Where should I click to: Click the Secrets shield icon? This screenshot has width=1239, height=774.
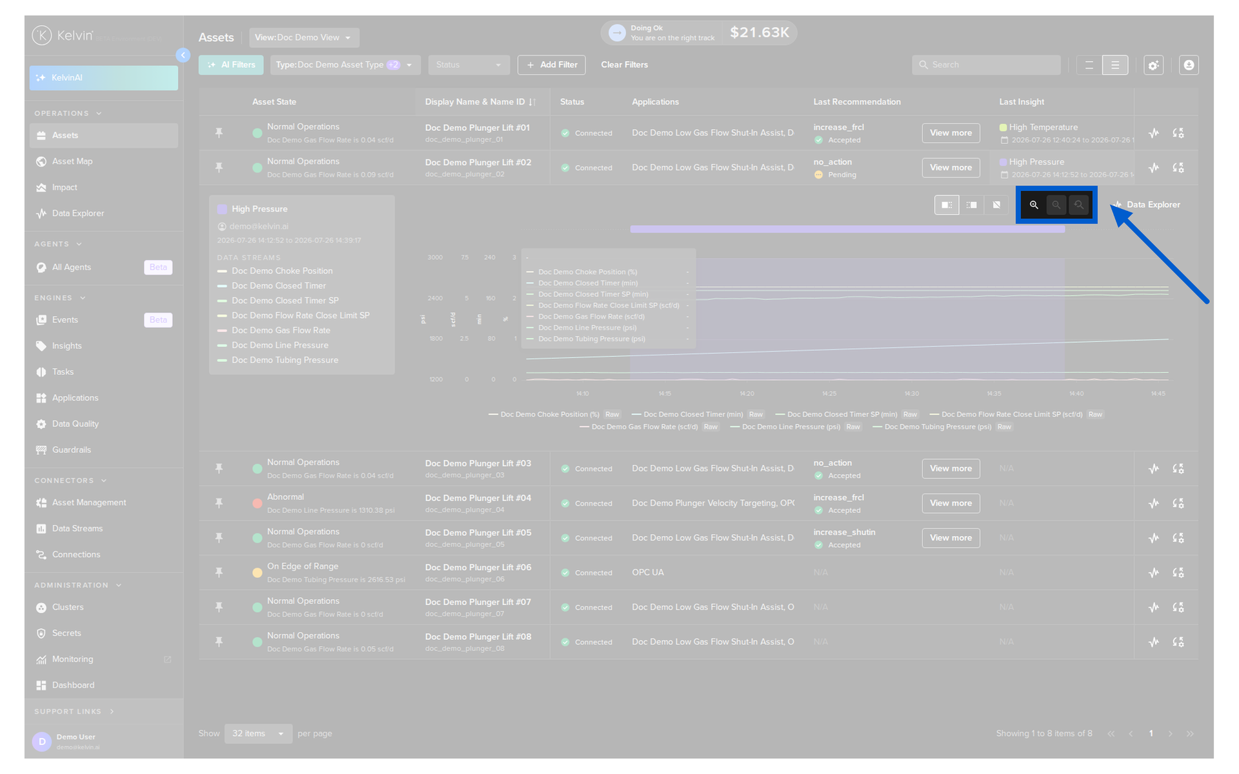pos(41,633)
